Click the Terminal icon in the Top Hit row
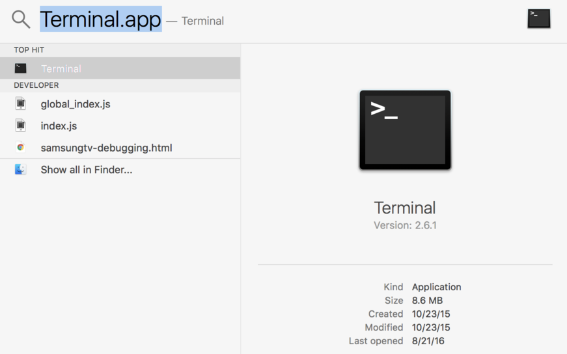The width and height of the screenshot is (567, 354). [21, 68]
